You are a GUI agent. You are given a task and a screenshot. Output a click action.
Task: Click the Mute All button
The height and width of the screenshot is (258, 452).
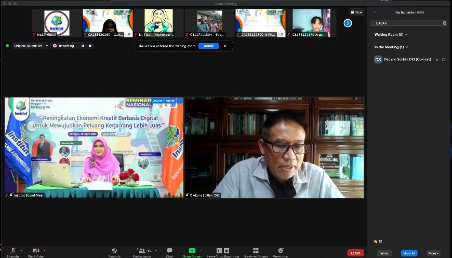(x=409, y=253)
